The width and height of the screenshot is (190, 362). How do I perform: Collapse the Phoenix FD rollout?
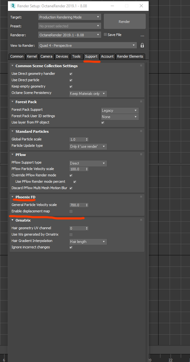[12, 197]
